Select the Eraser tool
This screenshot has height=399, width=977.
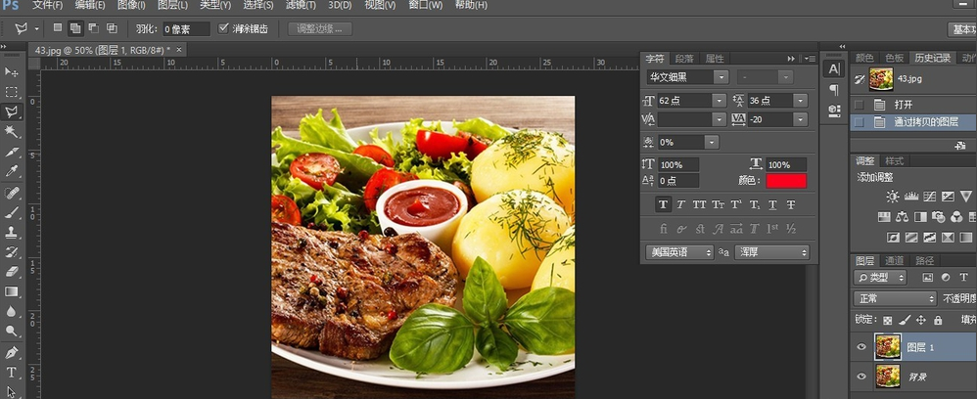pos(11,272)
